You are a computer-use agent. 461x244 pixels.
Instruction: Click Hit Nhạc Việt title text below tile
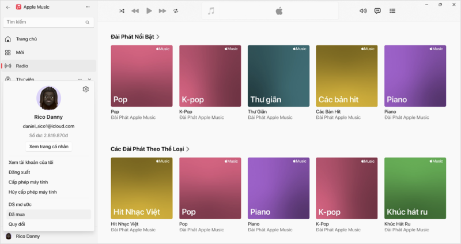(x=124, y=224)
